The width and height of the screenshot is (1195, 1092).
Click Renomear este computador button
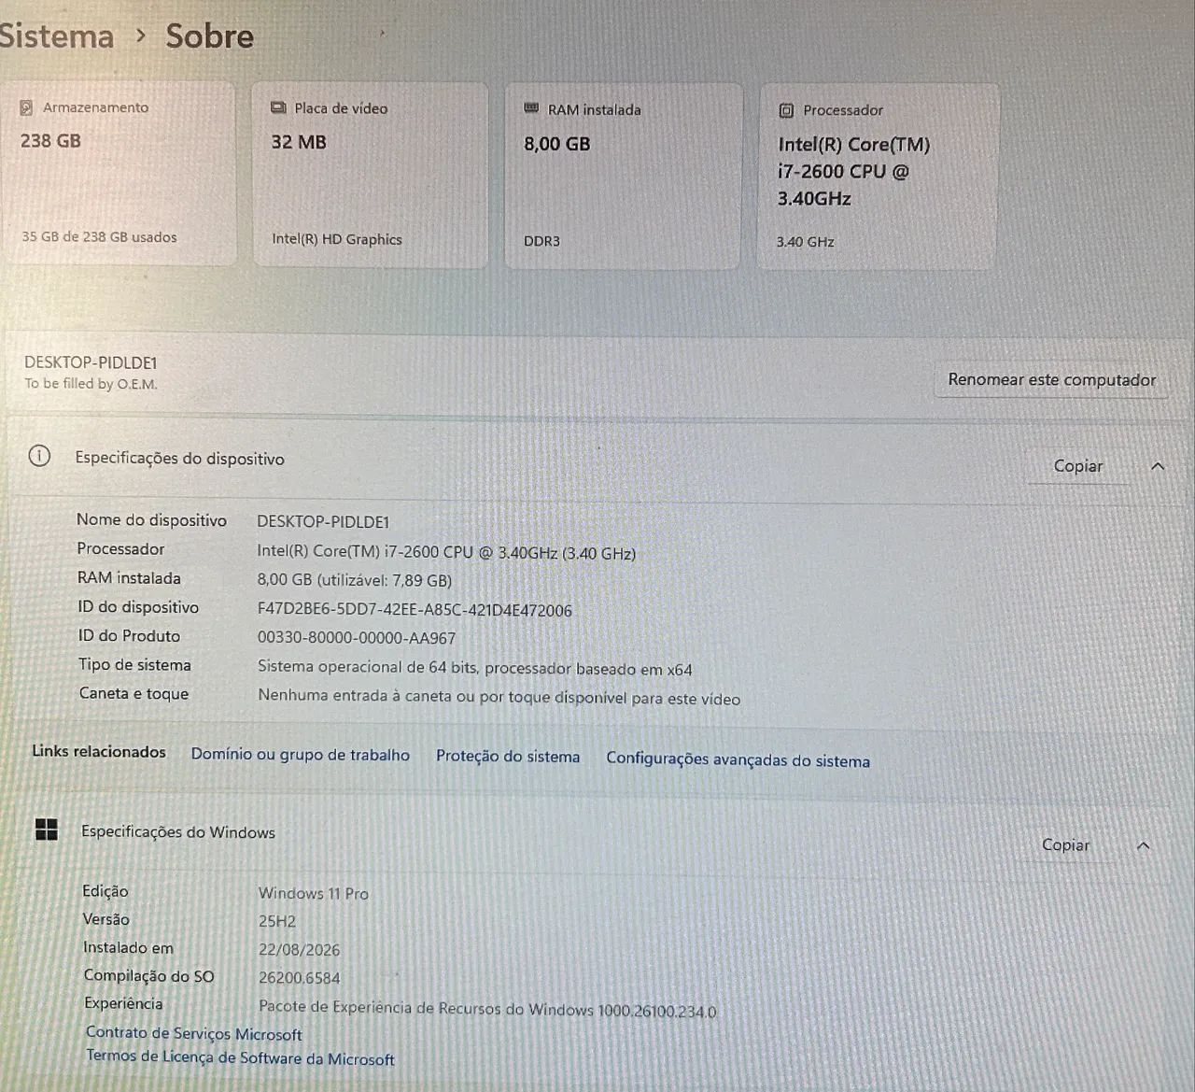1051,380
